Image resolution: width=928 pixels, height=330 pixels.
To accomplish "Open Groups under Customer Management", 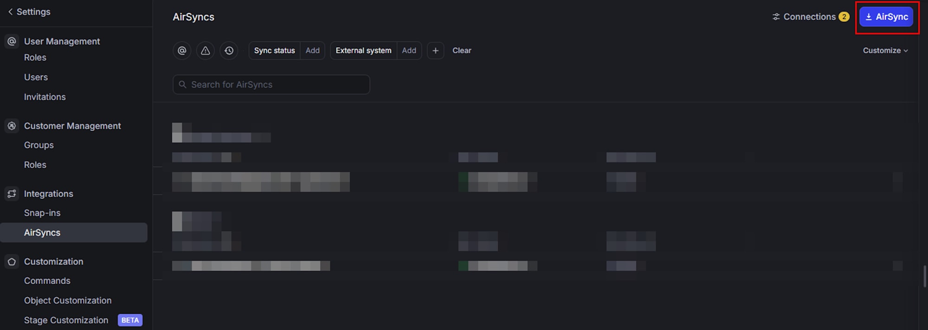I will click(x=39, y=145).
